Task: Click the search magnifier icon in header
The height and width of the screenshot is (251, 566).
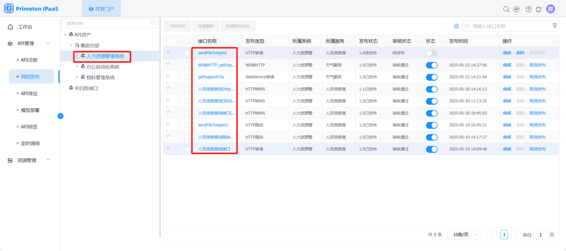Action: (x=506, y=9)
